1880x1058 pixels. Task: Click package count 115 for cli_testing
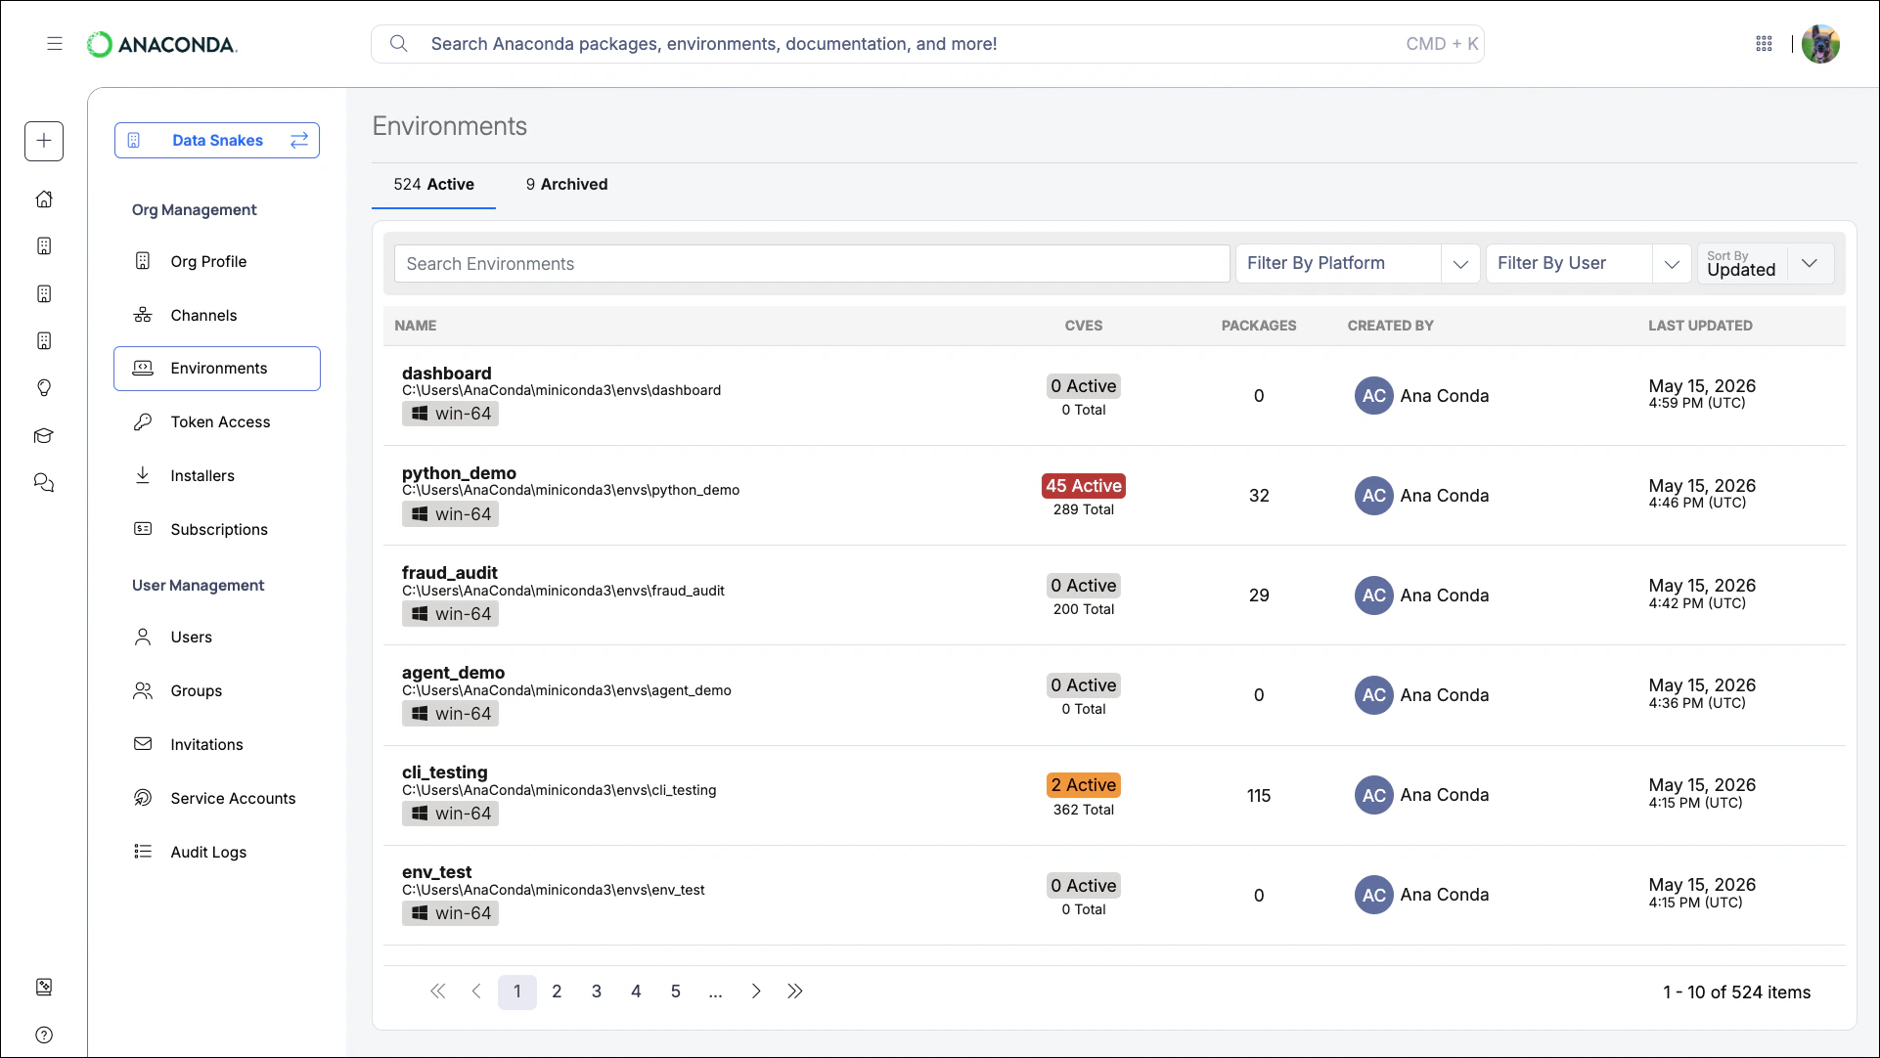coord(1259,796)
